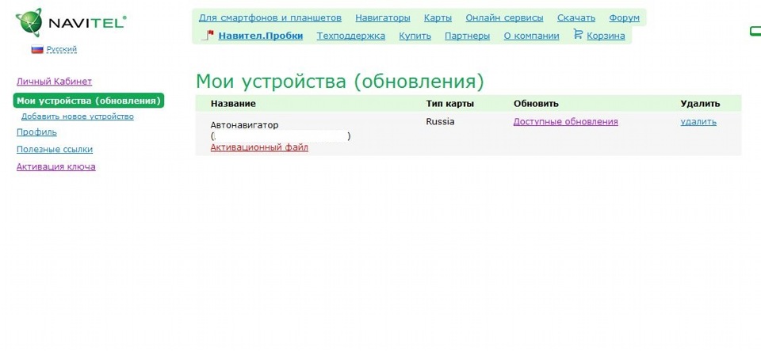The height and width of the screenshot is (351, 761).
Task: Click the Обновить column header
Action: [x=536, y=104]
